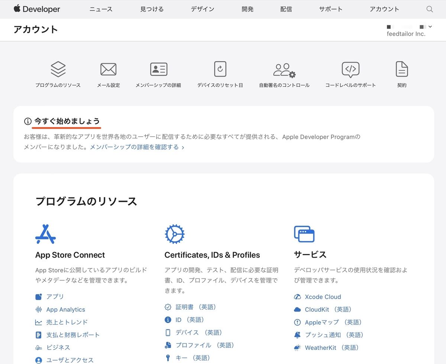446x364 pixels.
Task: Click the ビジネス signature icon
Action: click(39, 348)
